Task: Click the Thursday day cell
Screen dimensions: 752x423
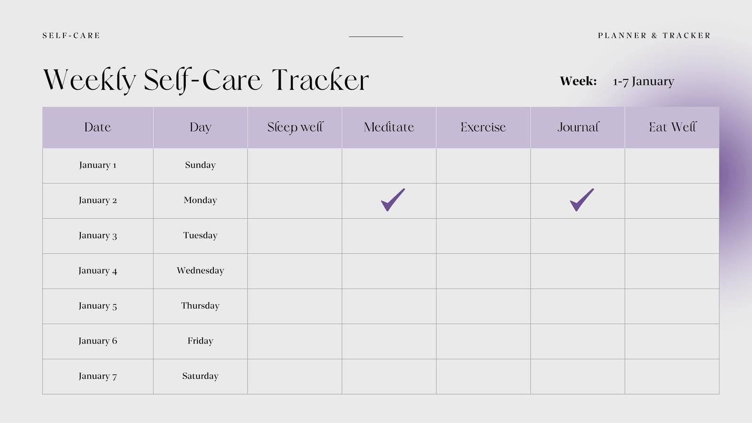Action: point(200,306)
